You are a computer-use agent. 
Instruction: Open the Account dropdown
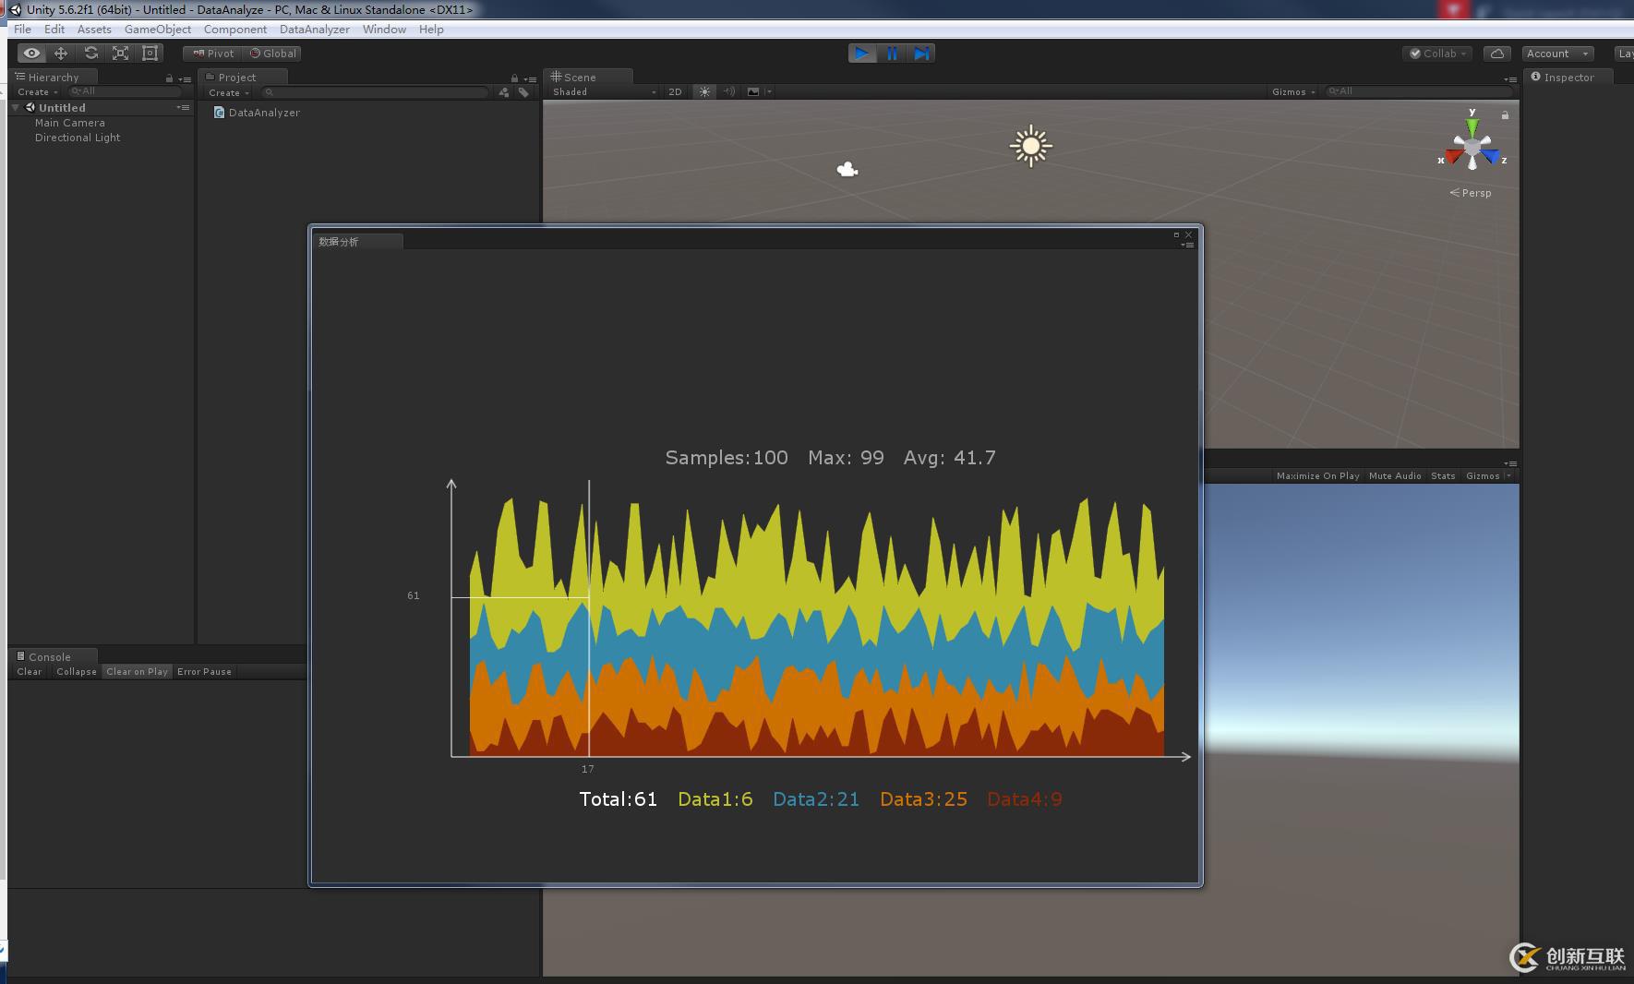1557,54
